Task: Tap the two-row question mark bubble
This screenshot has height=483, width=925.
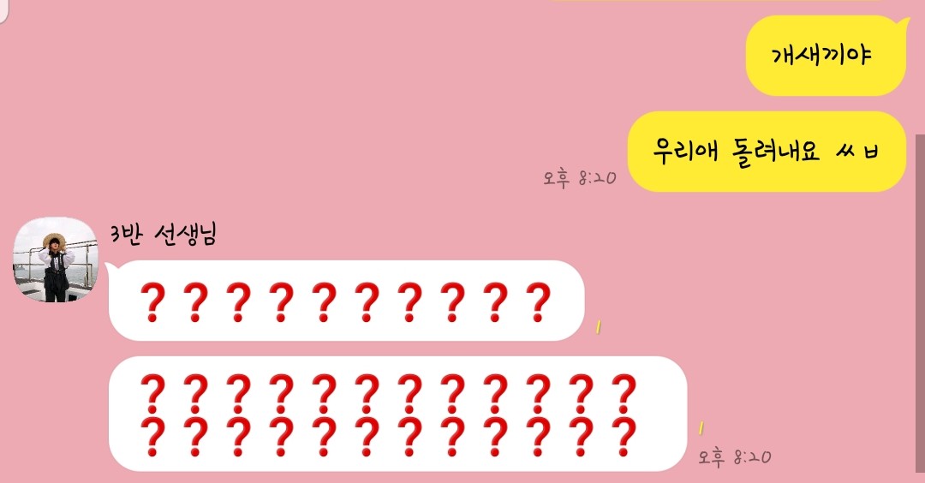Action: coord(398,414)
